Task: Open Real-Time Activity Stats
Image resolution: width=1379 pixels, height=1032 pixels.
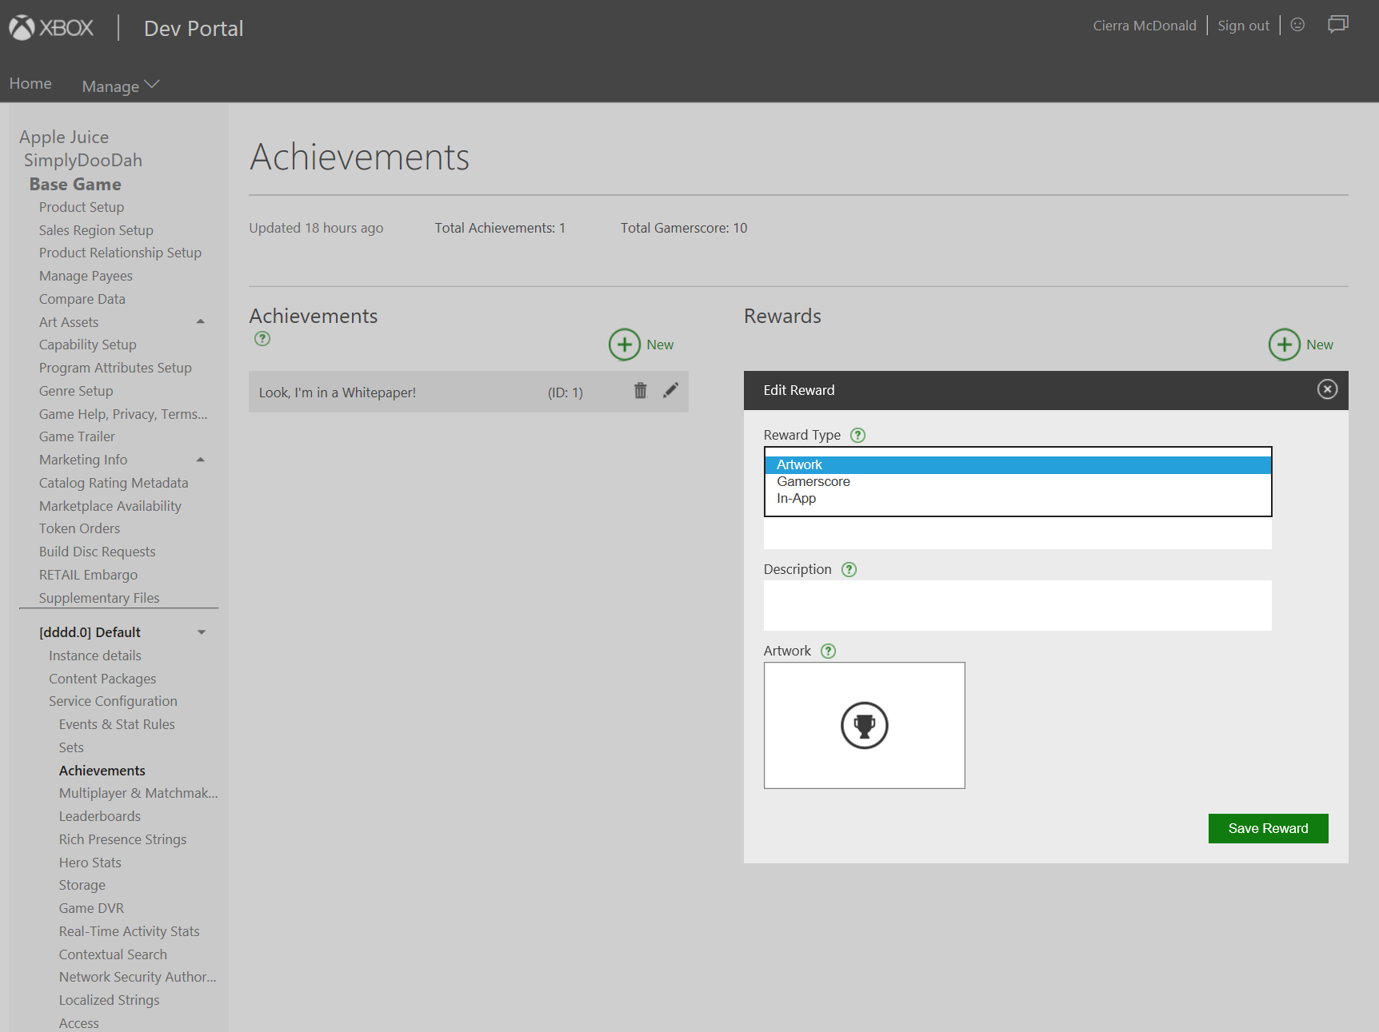Action: pos(130,931)
